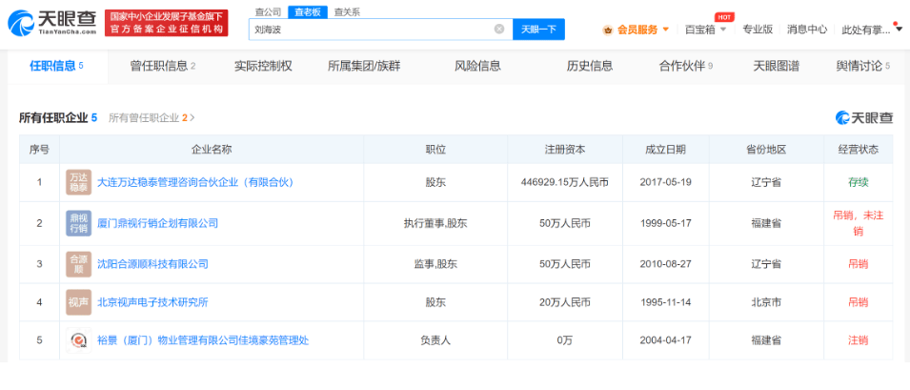Screen dimensions: 910x390
Task: Click the TianYanCha logo in header
Action: (x=51, y=21)
